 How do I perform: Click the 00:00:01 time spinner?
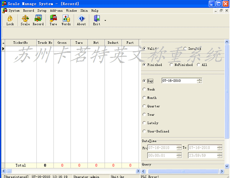179,155
